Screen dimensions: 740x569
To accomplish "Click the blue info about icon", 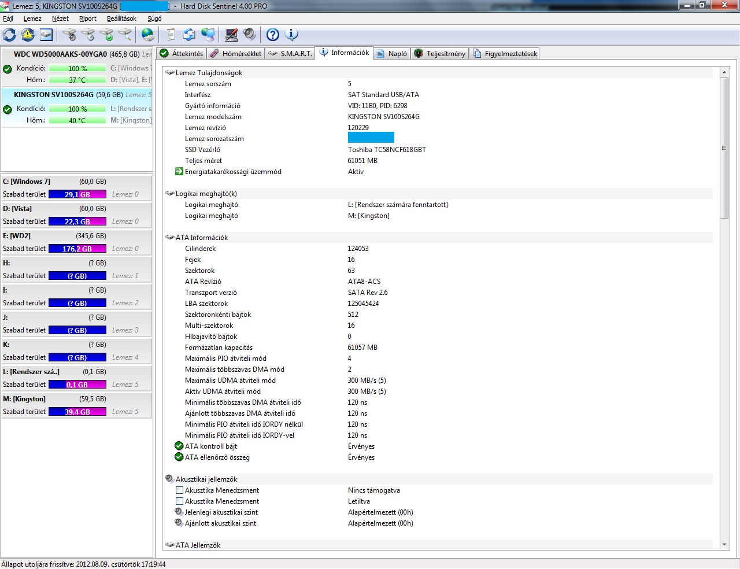I will coord(292,35).
